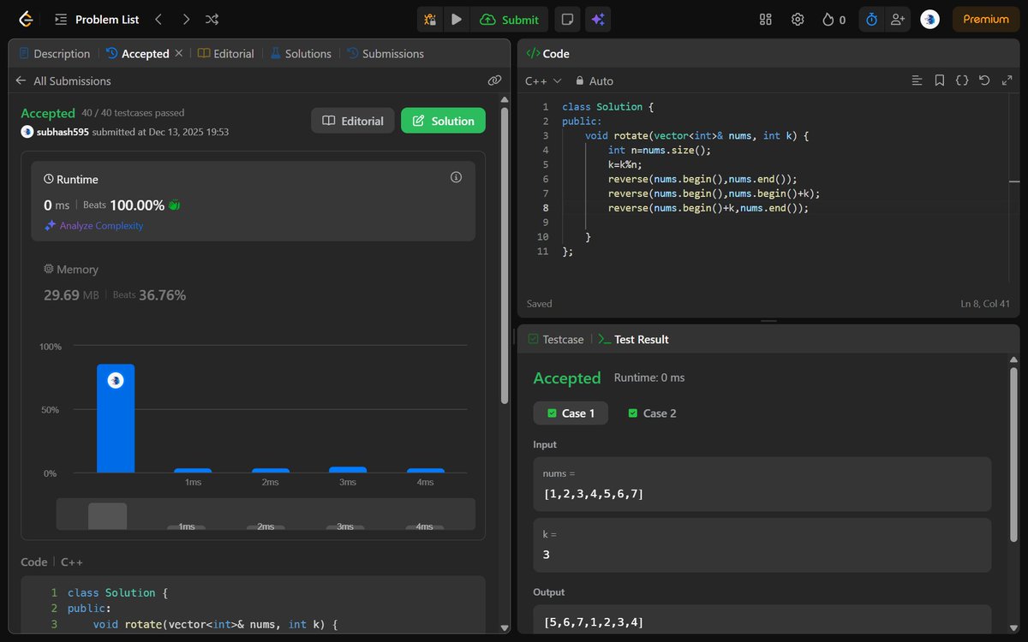Click the nums input value field
The width and height of the screenshot is (1028, 642).
coord(762,484)
